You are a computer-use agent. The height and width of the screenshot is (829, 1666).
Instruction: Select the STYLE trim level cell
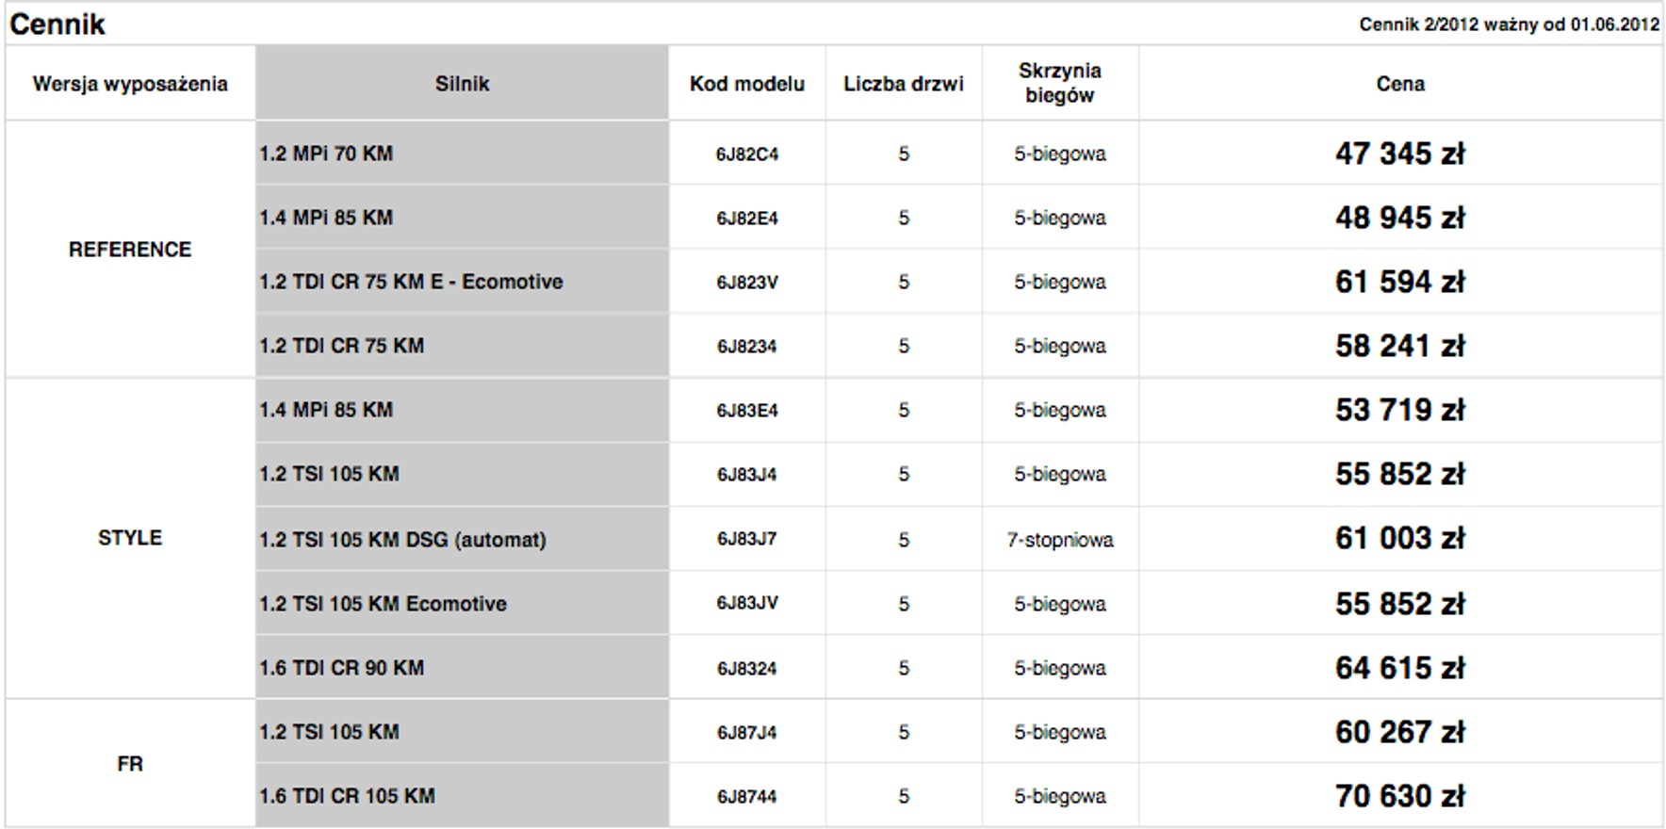130,538
